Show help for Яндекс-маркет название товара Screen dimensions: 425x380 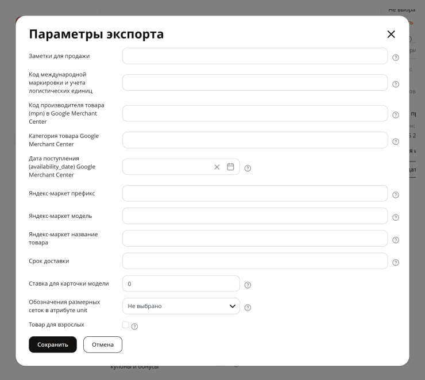396,240
